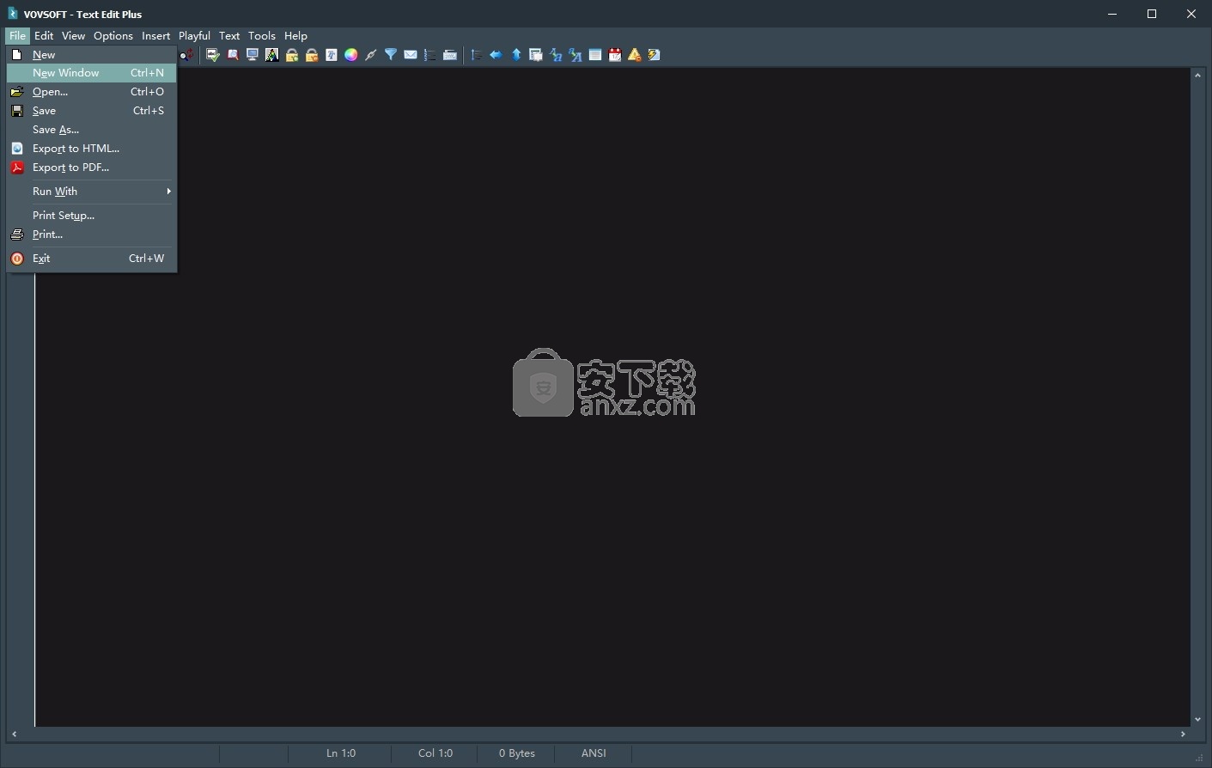Image resolution: width=1212 pixels, height=768 pixels.
Task: Click the lightning bolt note icon
Action: (655, 55)
